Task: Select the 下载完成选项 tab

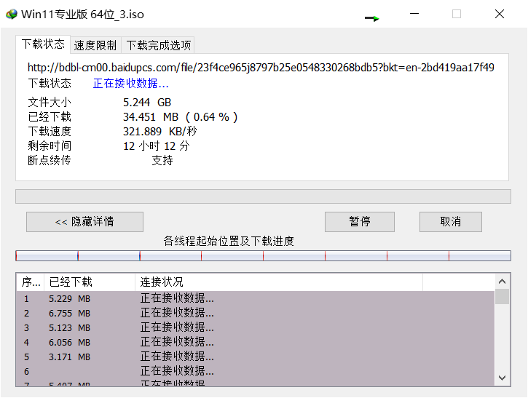Action: 158,45
